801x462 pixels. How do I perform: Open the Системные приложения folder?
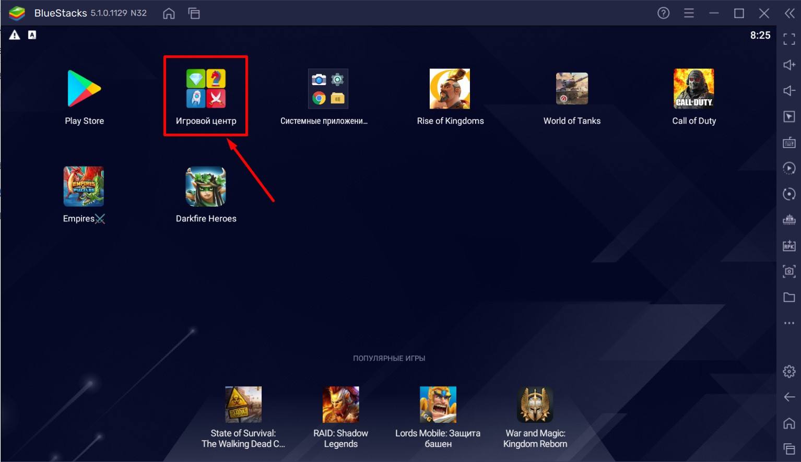[x=327, y=89]
